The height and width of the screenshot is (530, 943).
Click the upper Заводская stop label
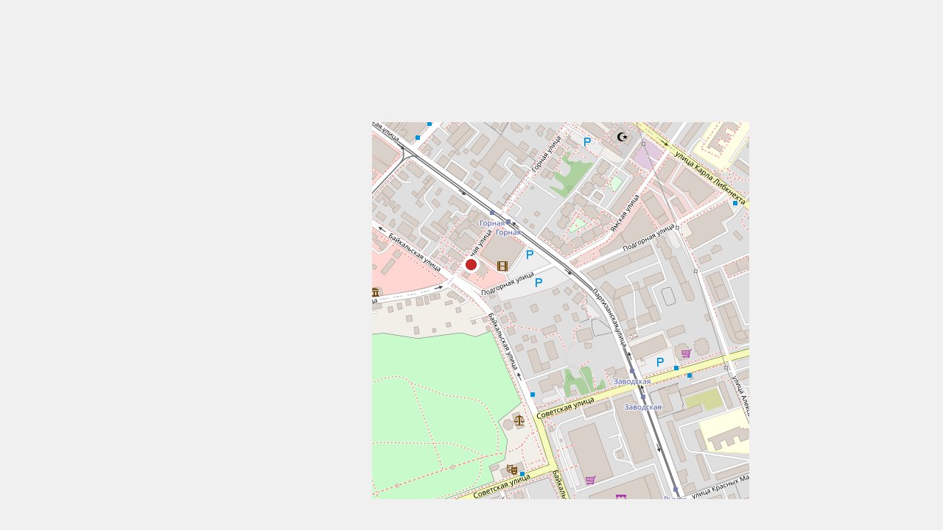tap(632, 382)
